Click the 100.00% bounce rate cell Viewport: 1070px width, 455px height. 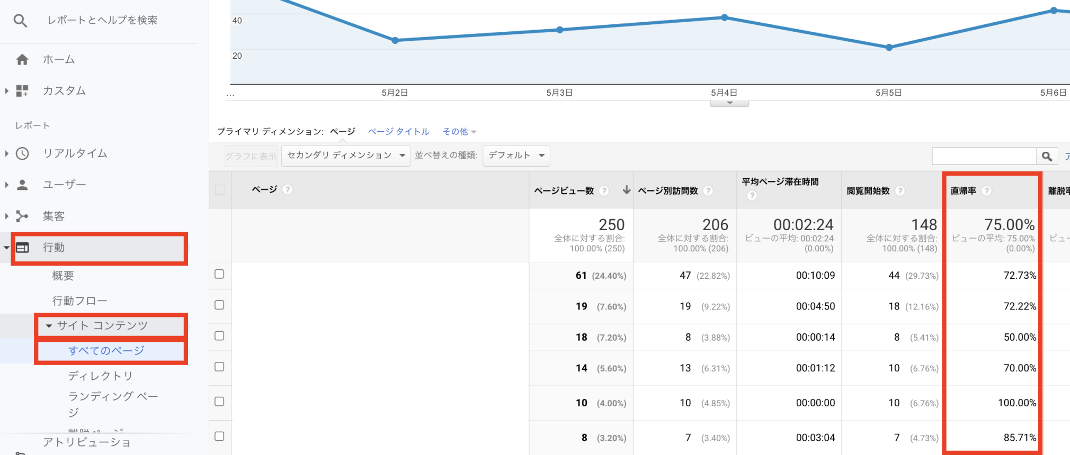point(1017,403)
